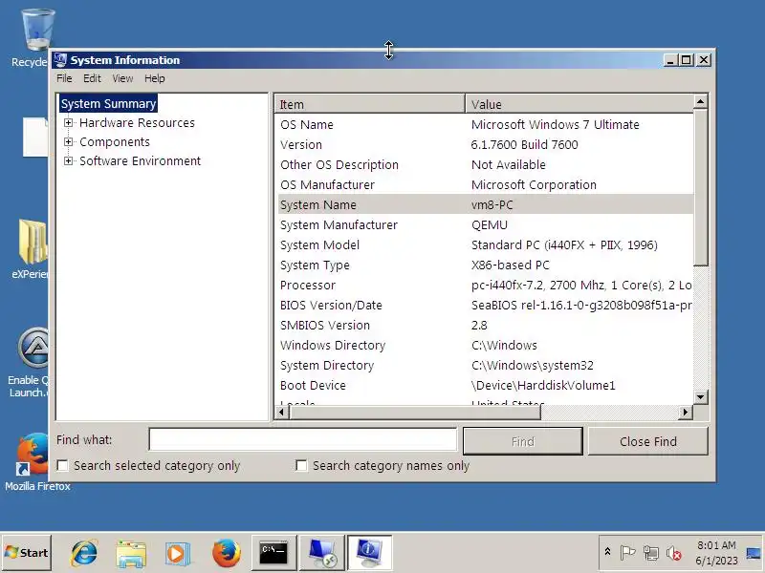The height and width of the screenshot is (573, 765).
Task: Select System Summary tree node
Action: coord(108,103)
